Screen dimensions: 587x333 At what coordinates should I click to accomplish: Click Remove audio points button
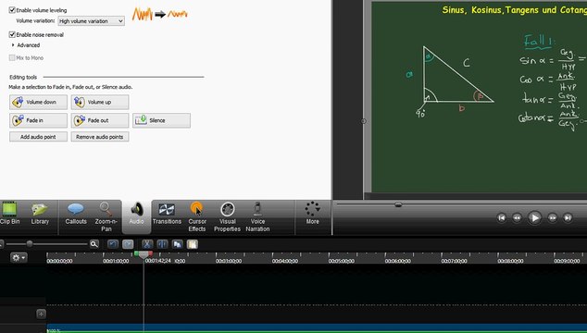pos(100,137)
